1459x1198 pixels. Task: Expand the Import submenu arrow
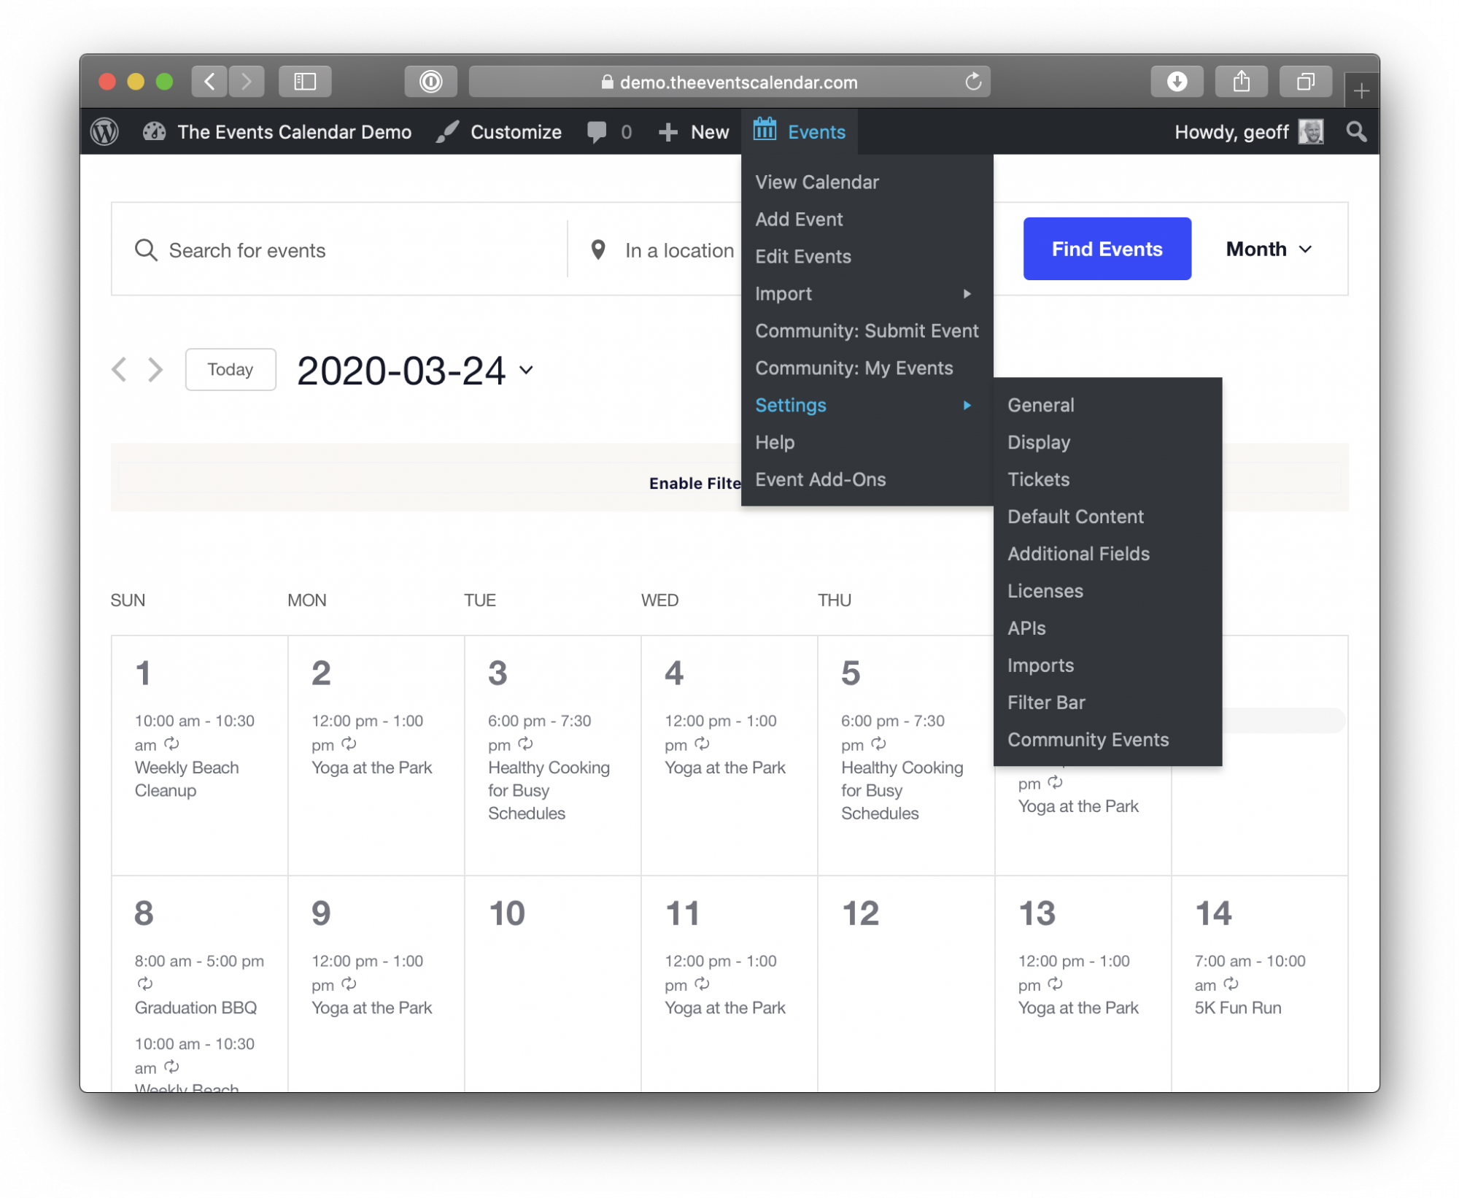(968, 294)
